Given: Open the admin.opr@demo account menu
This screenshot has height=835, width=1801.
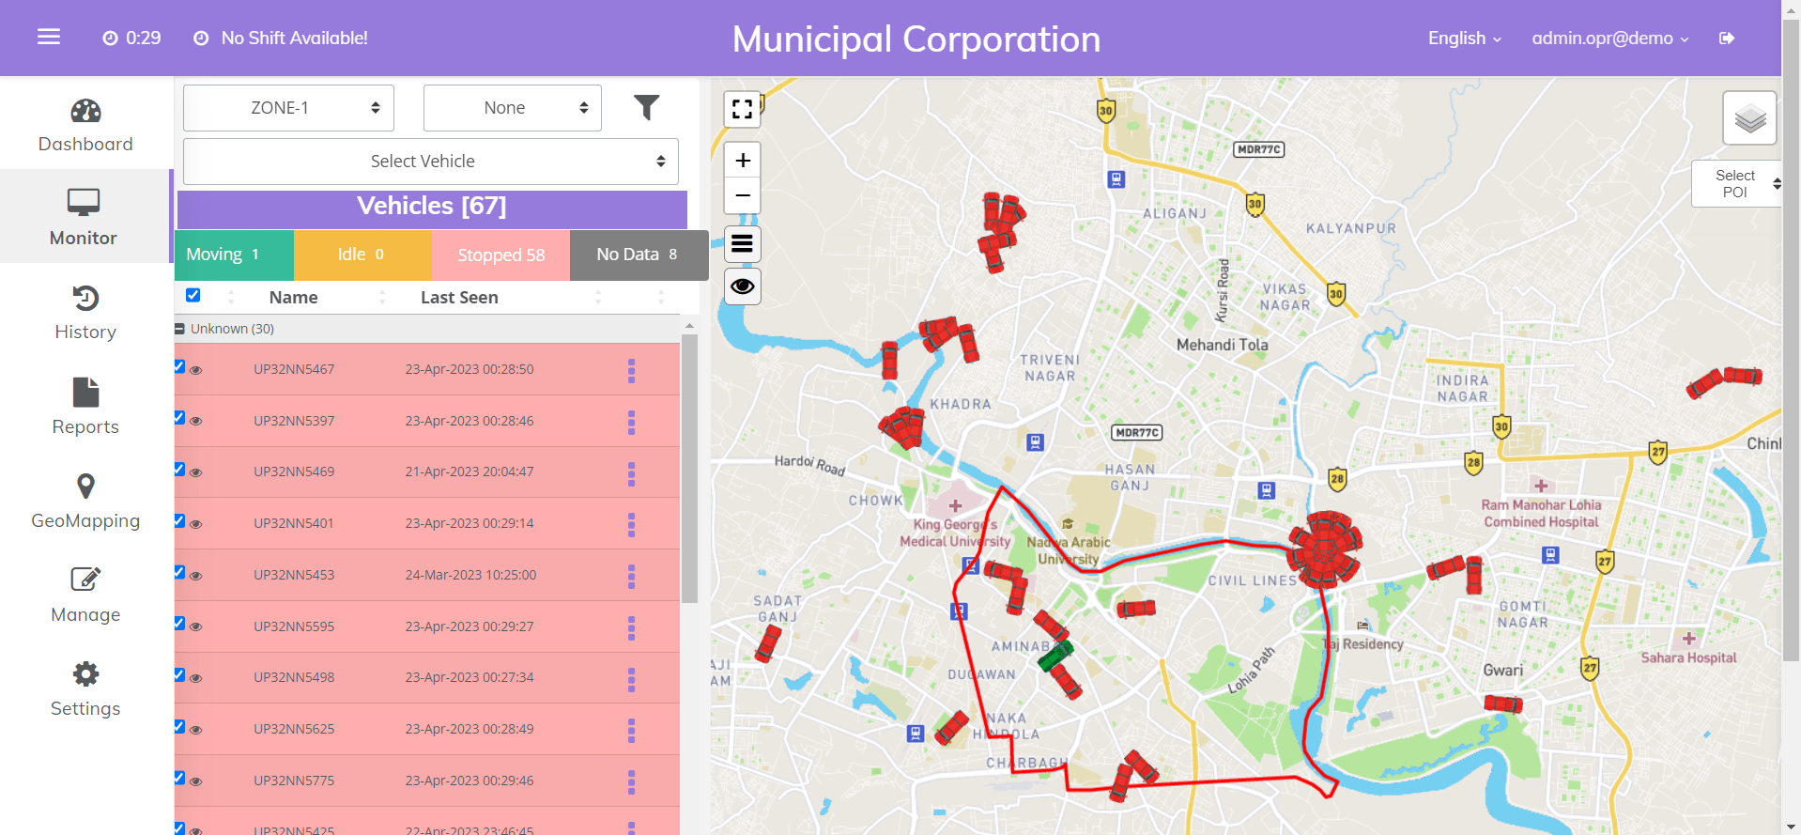Looking at the screenshot, I should click(x=1610, y=39).
